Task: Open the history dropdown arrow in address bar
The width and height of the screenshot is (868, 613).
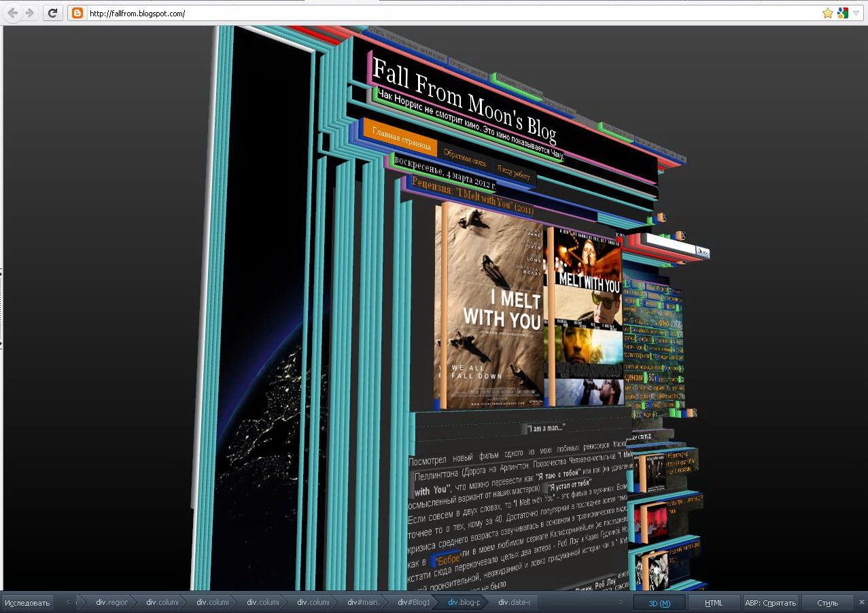Action: click(x=856, y=13)
